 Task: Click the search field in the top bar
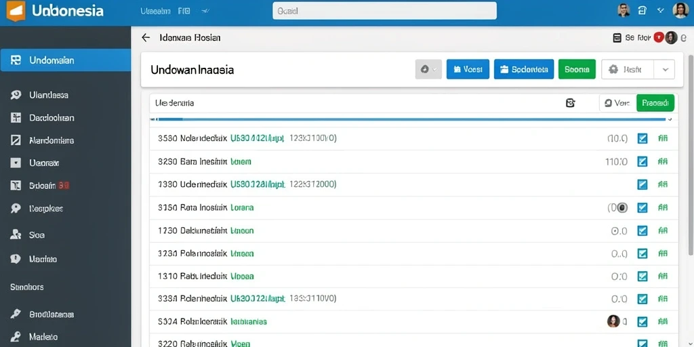point(385,11)
